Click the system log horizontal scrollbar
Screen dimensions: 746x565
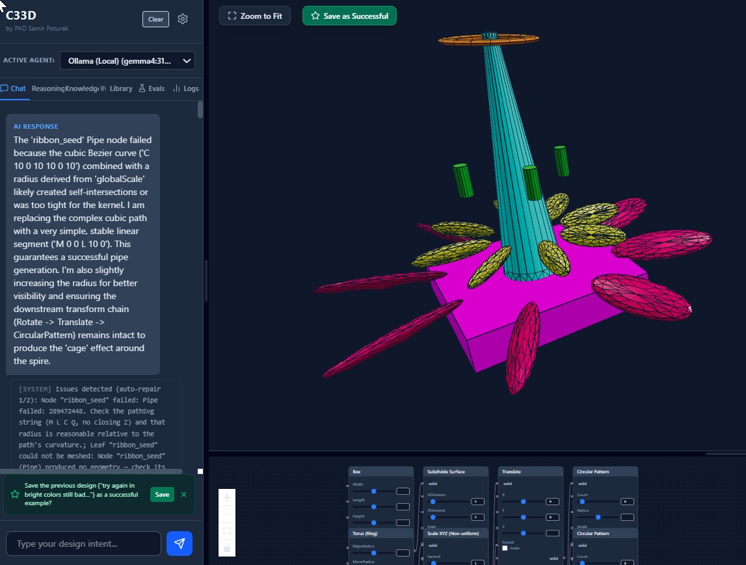[91, 471]
